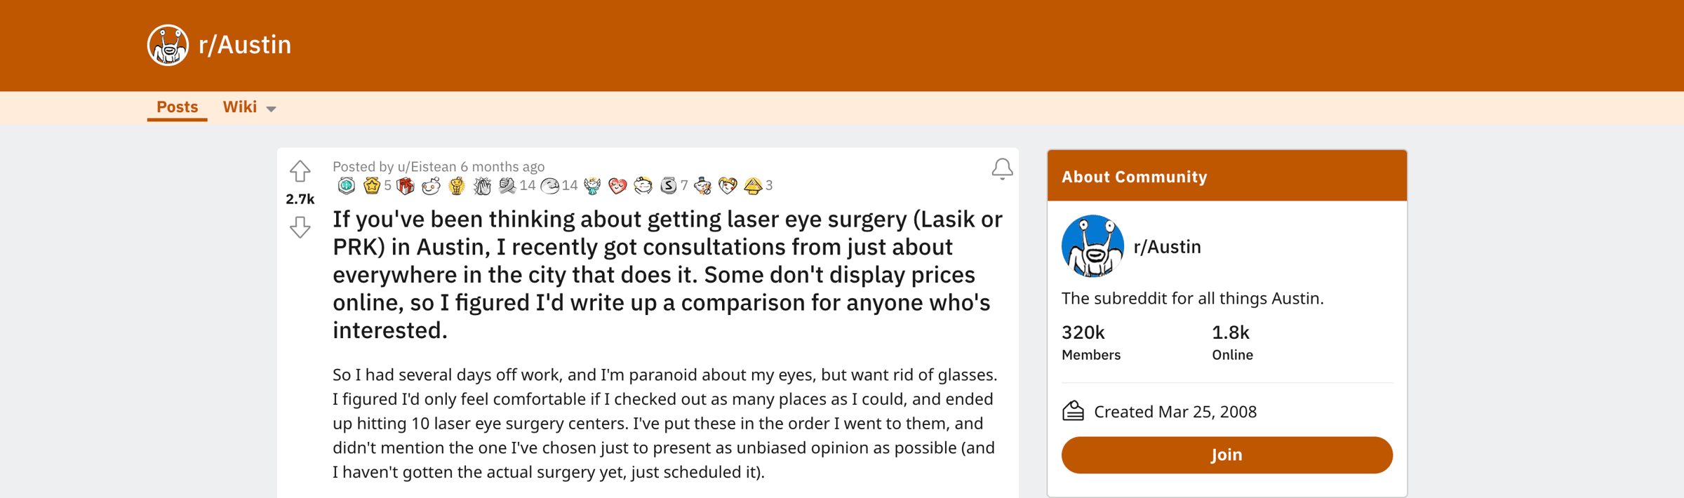
Task: Click the red heart award icon
Action: (617, 186)
